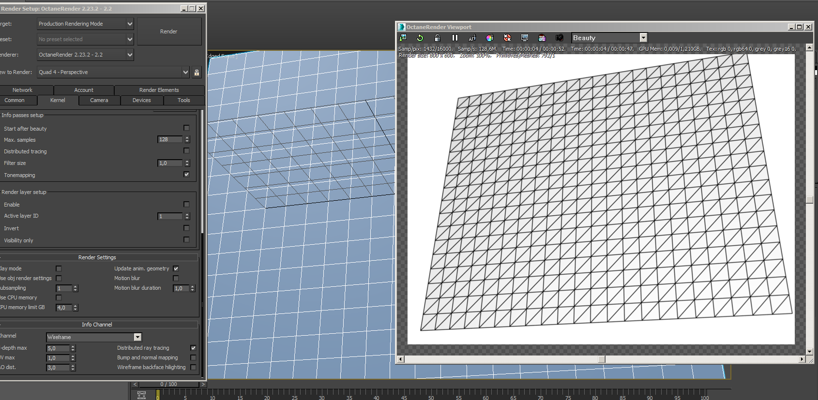Expand the Beauty render pass dropdown

643,38
